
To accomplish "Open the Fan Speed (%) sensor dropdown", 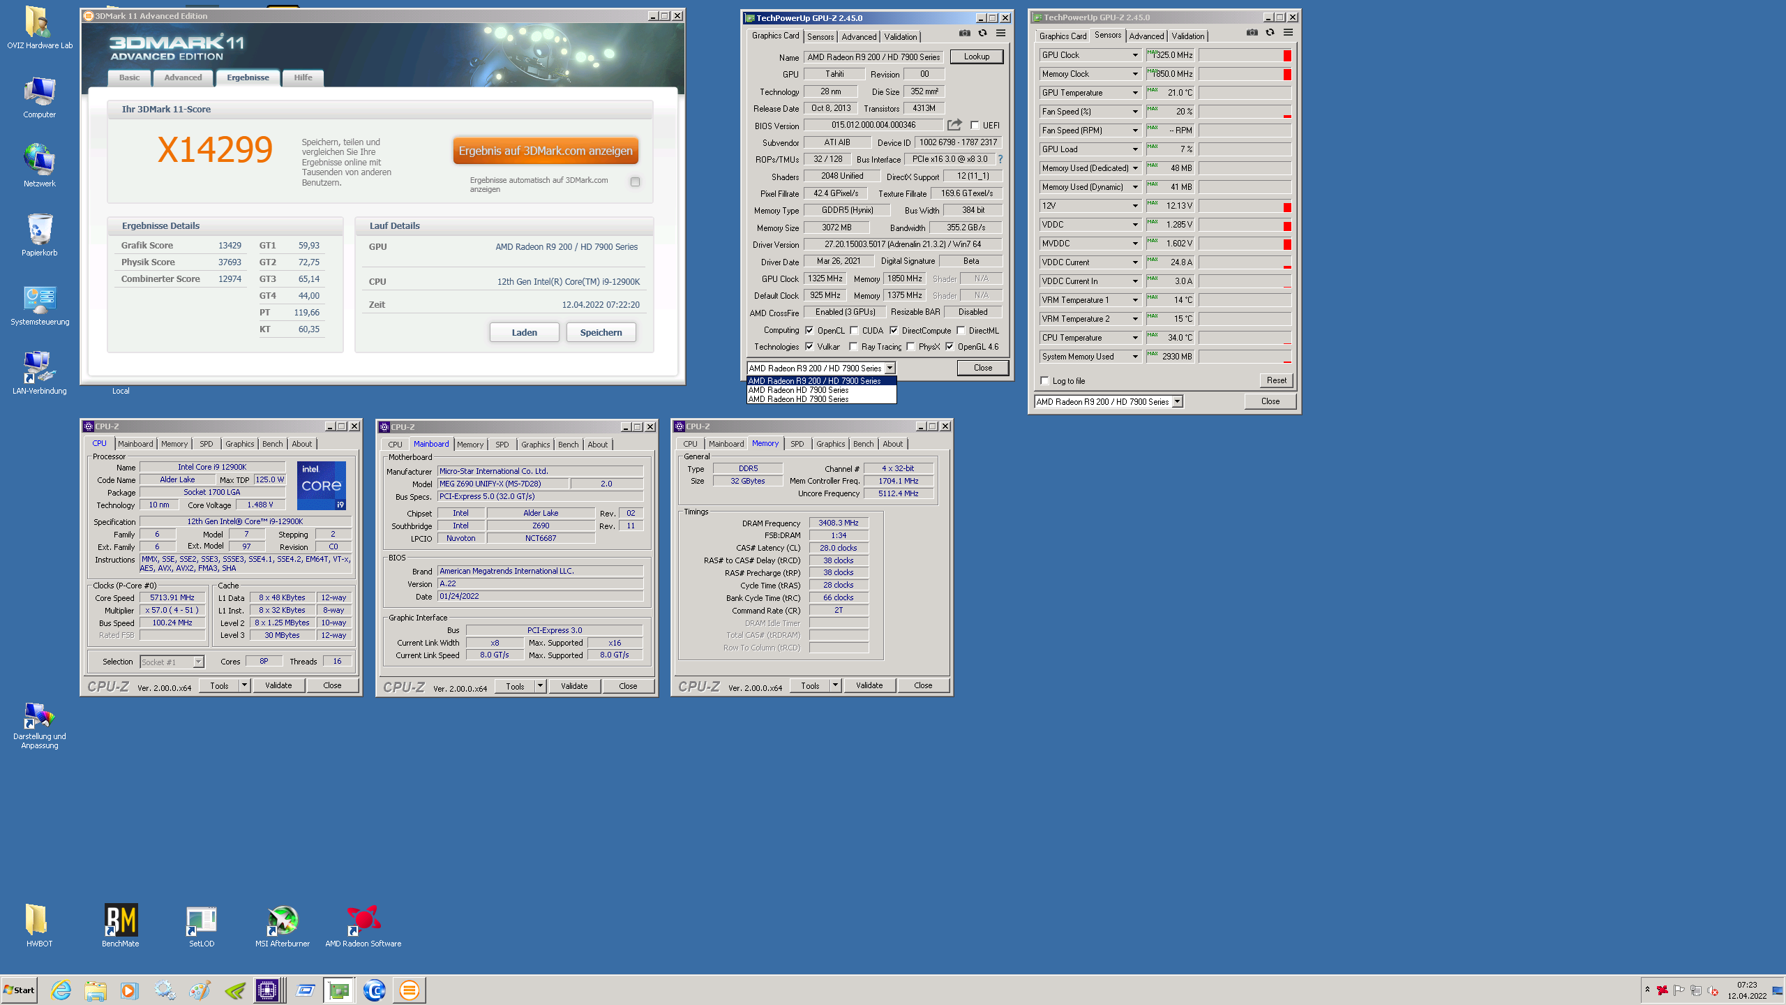I will pyautogui.click(x=1135, y=112).
